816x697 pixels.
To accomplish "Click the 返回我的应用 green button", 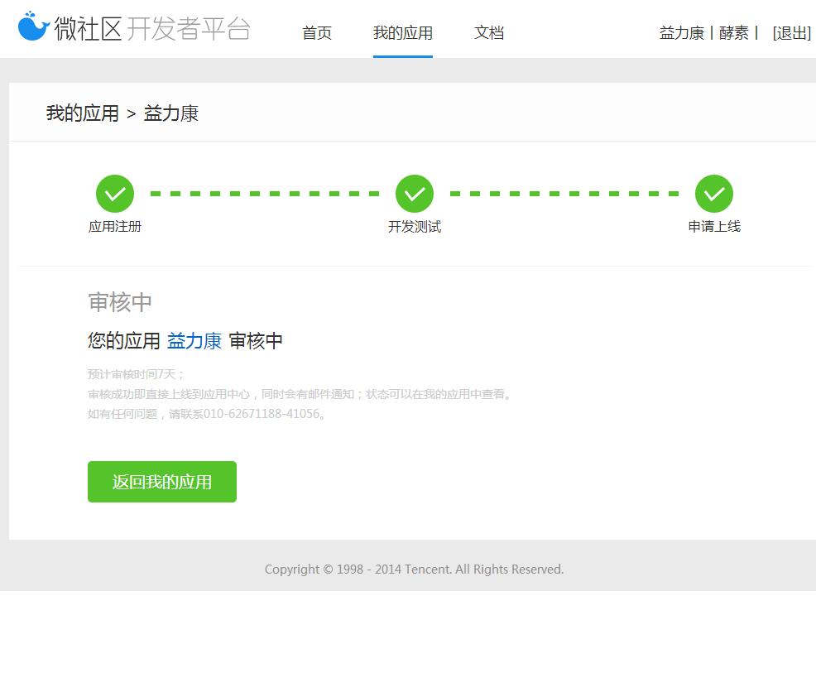I will pyautogui.click(x=162, y=482).
